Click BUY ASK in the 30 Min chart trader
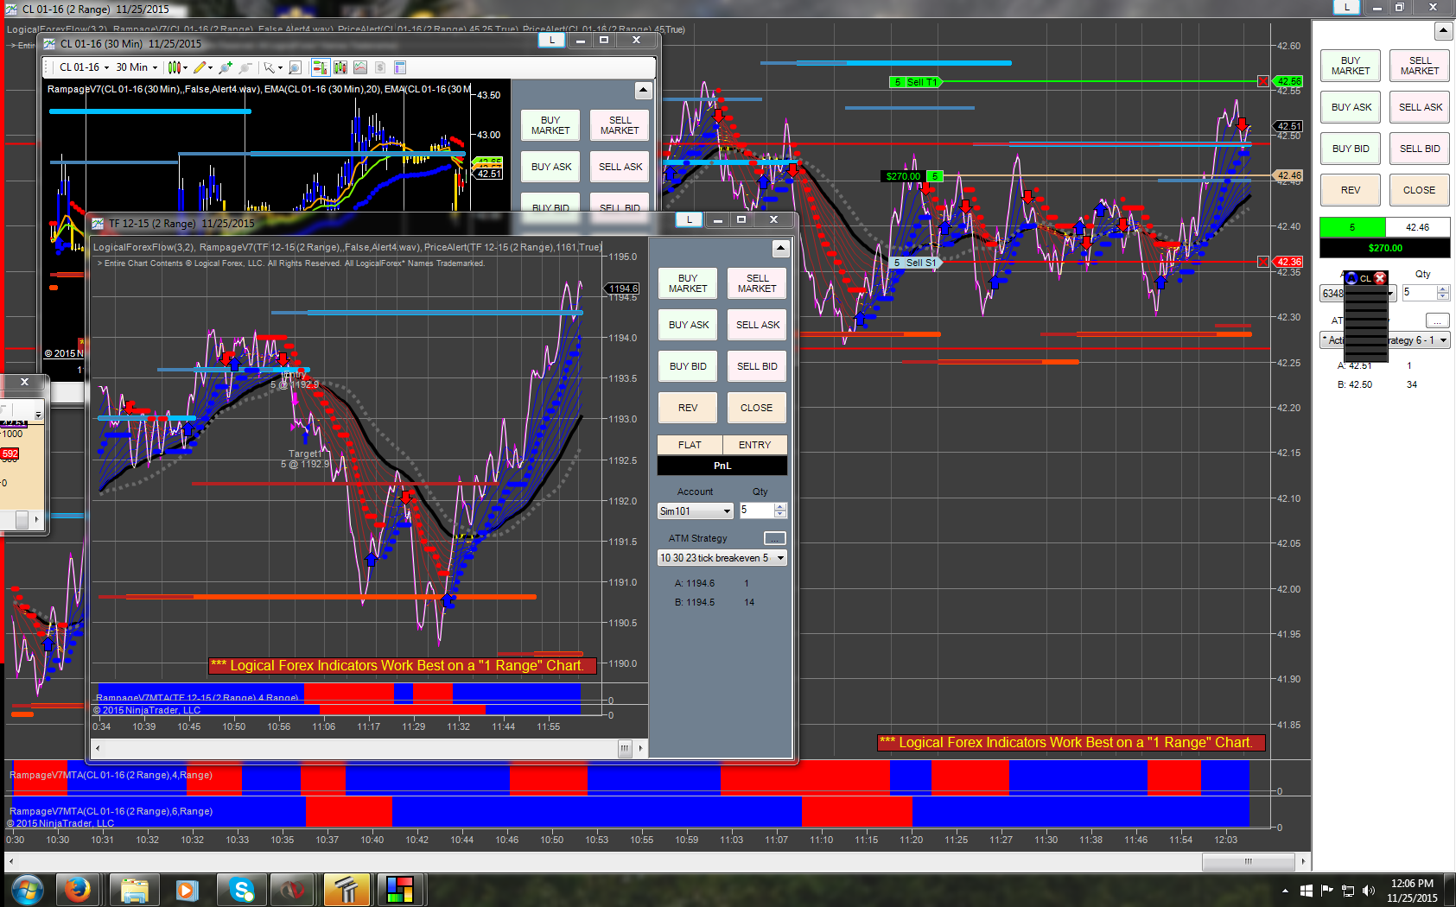The image size is (1456, 907). pyautogui.click(x=551, y=167)
